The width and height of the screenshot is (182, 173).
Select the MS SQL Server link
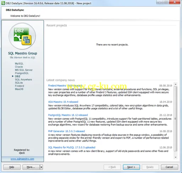tap(24, 70)
